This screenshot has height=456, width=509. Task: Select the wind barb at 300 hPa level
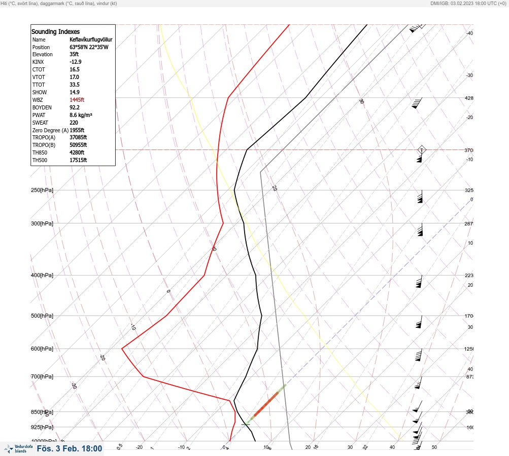tap(420, 230)
